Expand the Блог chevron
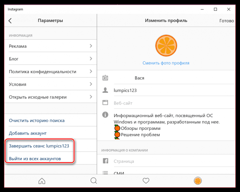The width and height of the screenshot is (240, 192). click(x=91, y=59)
